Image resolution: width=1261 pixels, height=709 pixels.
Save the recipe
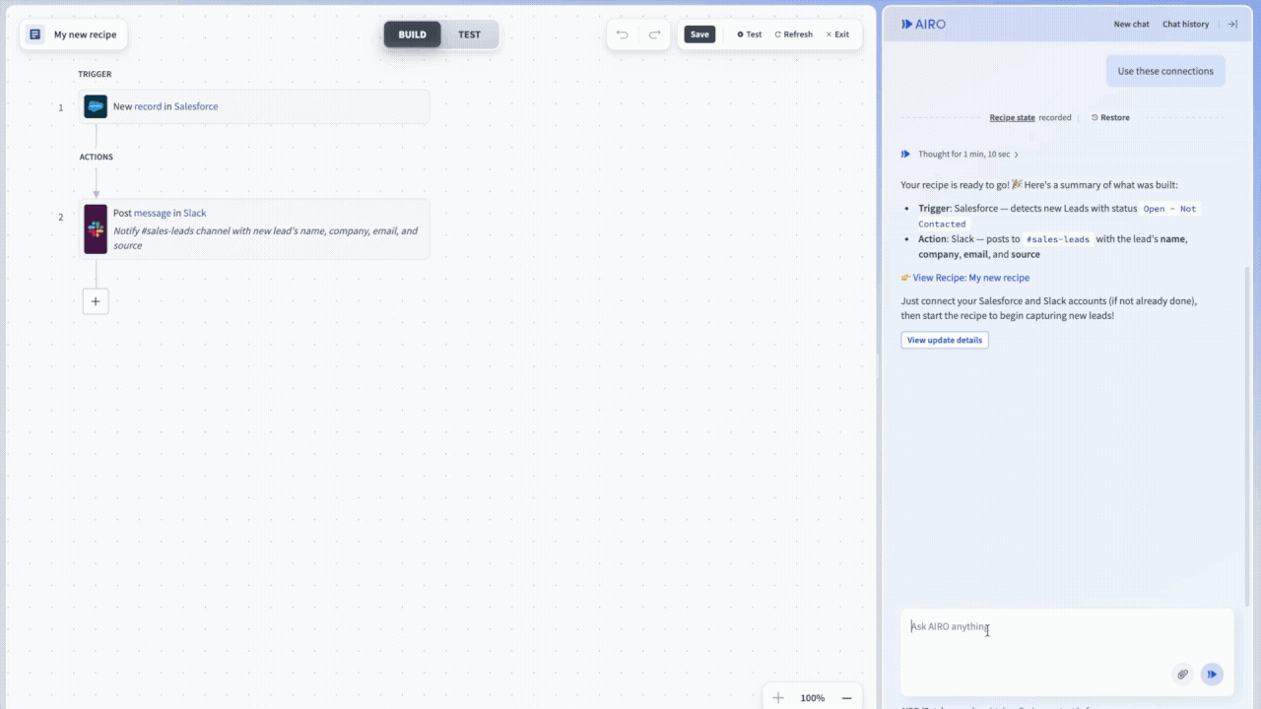(699, 34)
